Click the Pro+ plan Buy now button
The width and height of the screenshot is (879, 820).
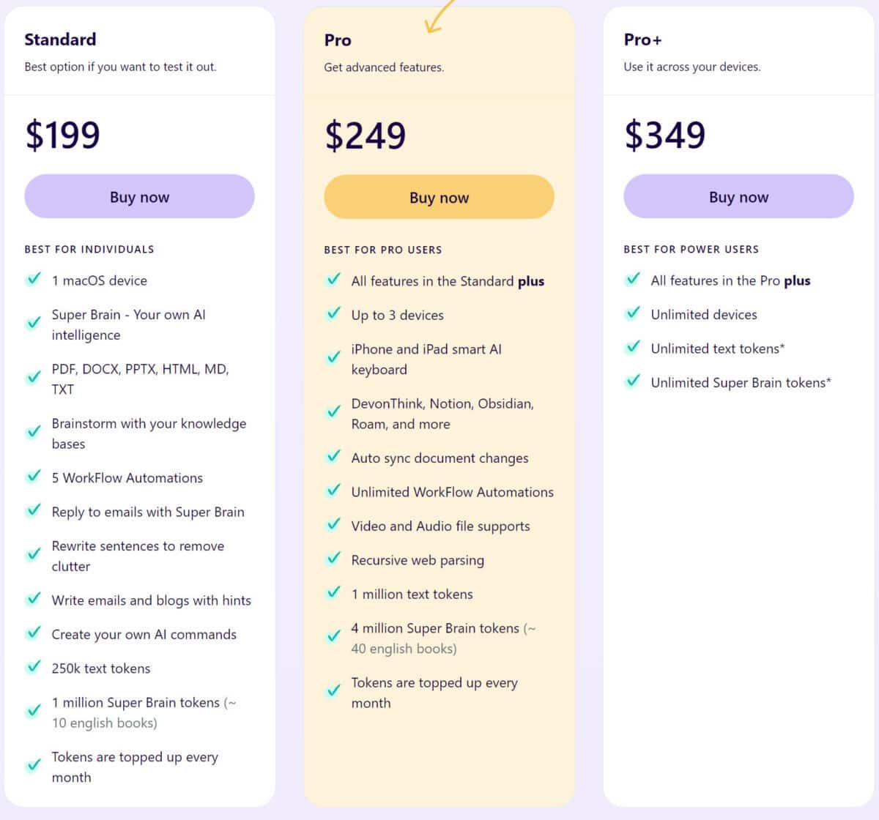point(738,196)
